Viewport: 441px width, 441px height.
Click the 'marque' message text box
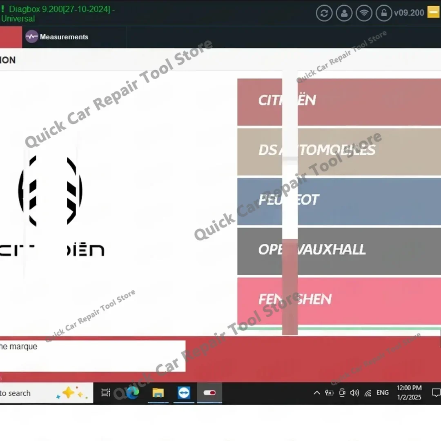[93, 356]
